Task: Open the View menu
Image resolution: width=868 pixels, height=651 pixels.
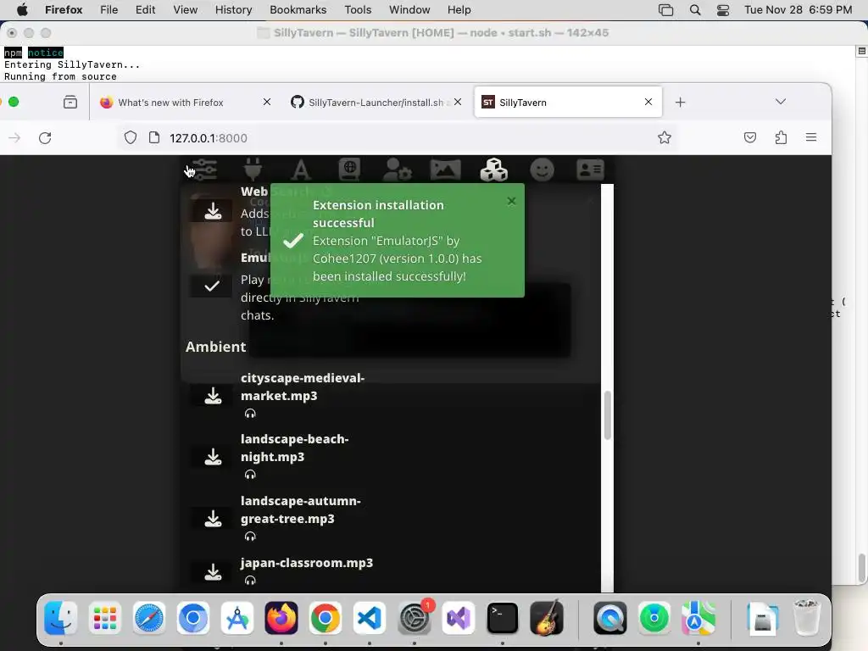Action: point(185,10)
